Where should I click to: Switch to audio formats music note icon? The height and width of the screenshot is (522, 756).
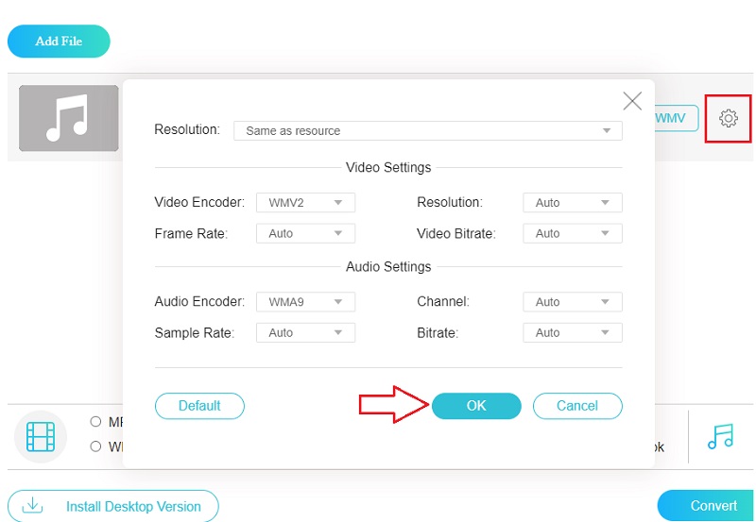(x=720, y=435)
